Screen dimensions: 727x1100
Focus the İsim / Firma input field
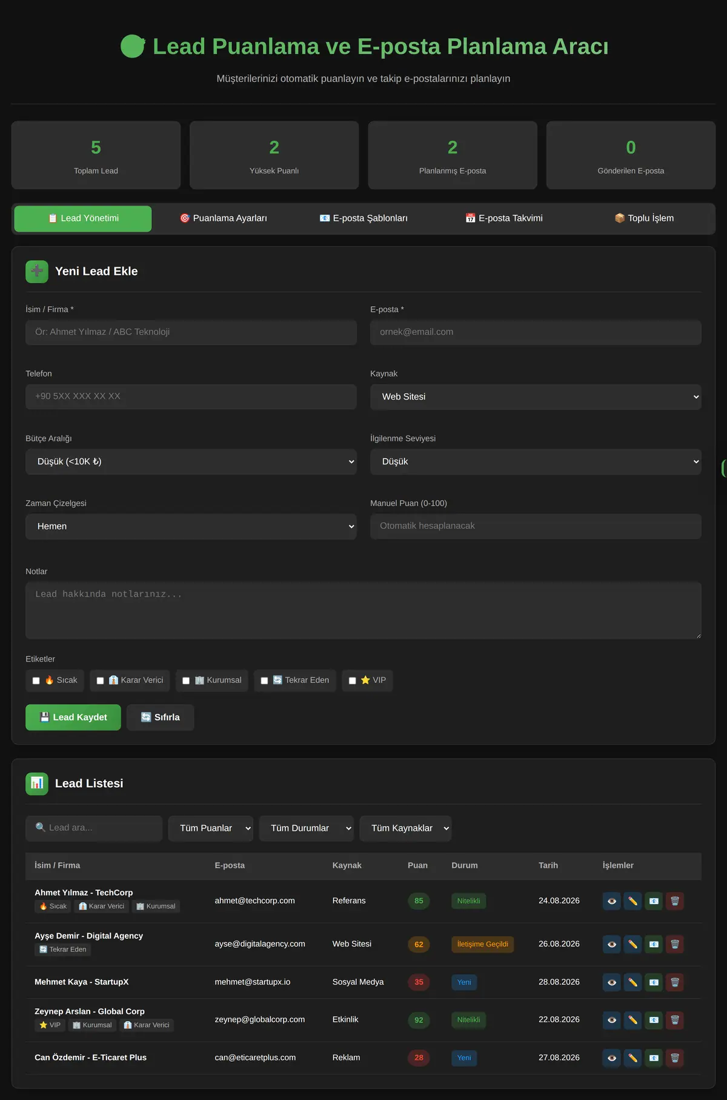click(x=191, y=332)
